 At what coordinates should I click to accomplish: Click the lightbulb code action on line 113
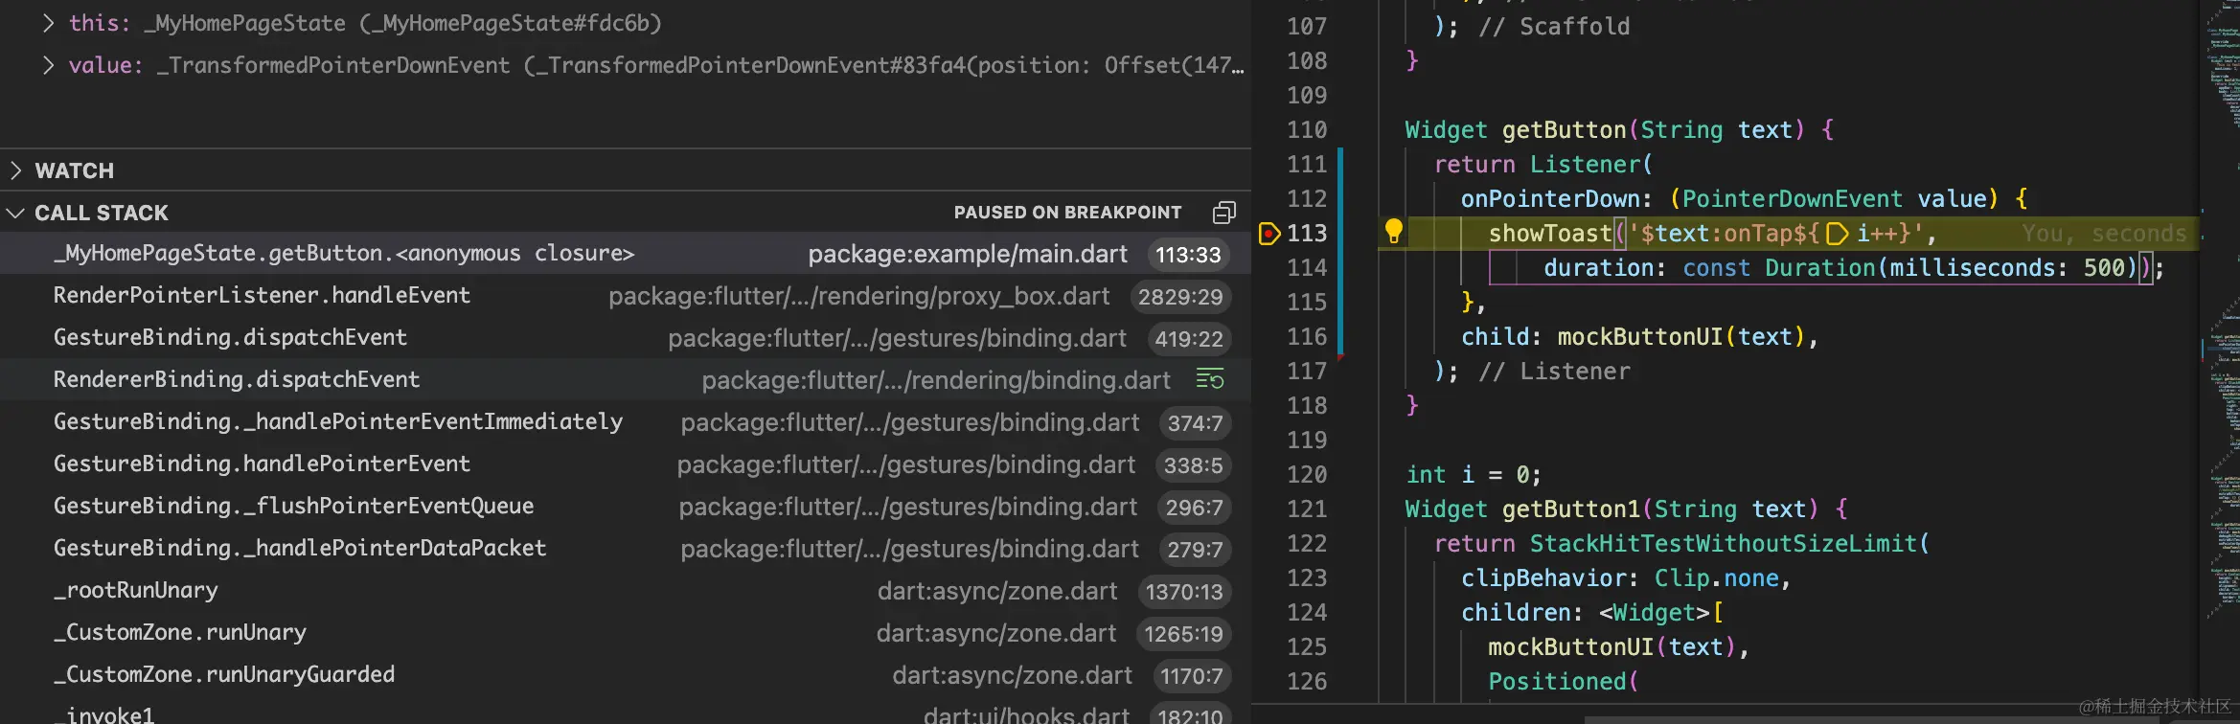(1394, 231)
